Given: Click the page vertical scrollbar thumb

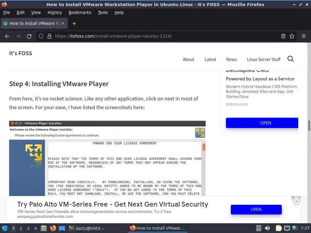Looking at the screenshot, I should pyautogui.click(x=309, y=126).
